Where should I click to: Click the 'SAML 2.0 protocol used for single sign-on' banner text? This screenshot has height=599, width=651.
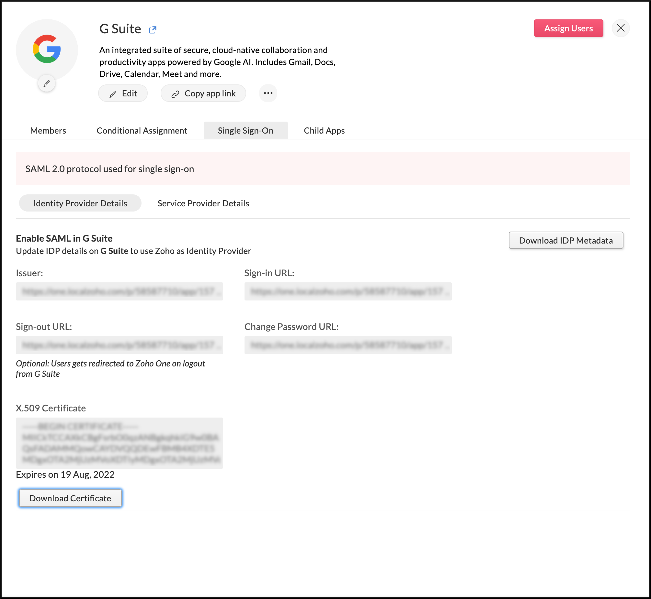[110, 169]
